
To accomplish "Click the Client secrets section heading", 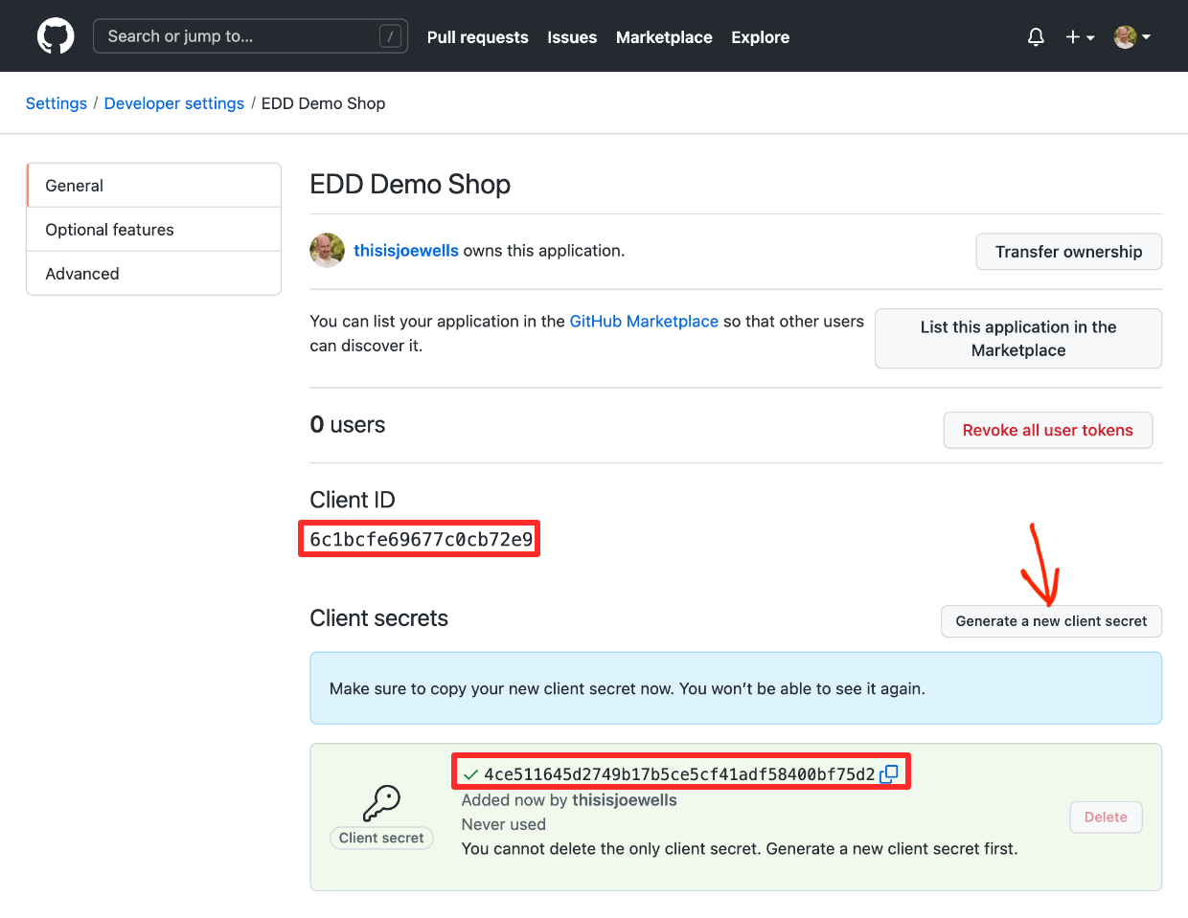I will [x=379, y=618].
